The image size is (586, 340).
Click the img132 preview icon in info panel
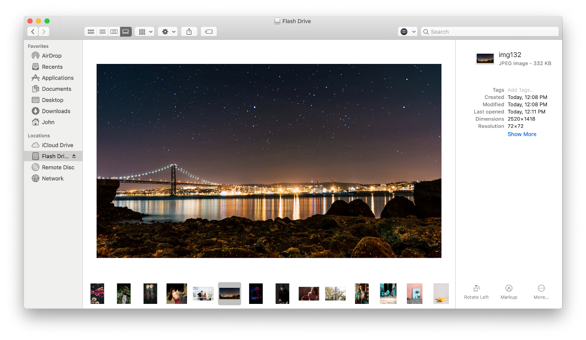(x=485, y=59)
